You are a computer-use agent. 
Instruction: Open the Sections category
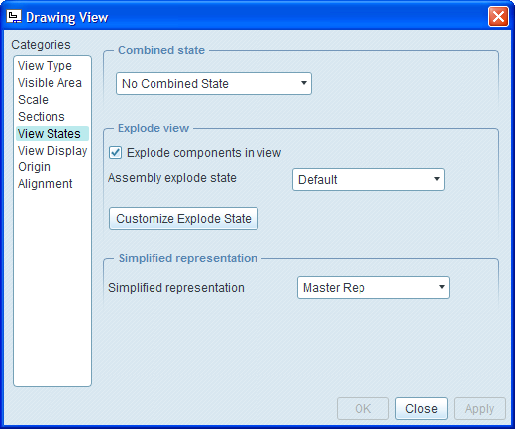(42, 117)
